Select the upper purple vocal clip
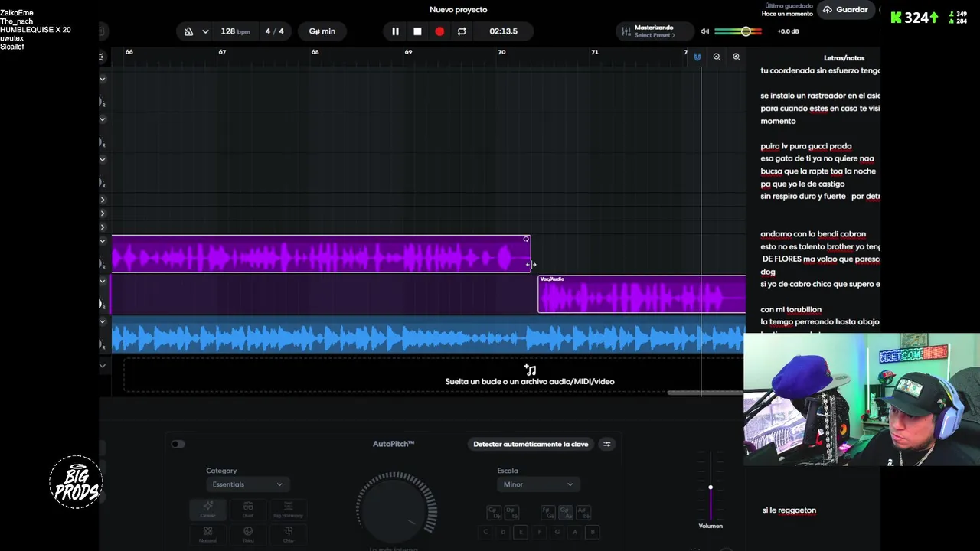 tap(321, 254)
